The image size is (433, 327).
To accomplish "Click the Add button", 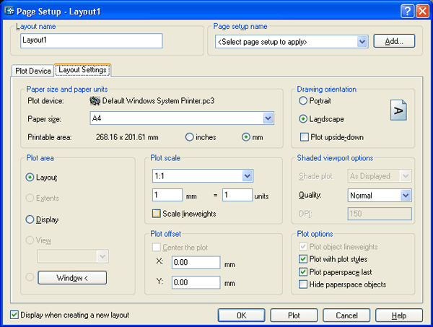I will click(394, 42).
